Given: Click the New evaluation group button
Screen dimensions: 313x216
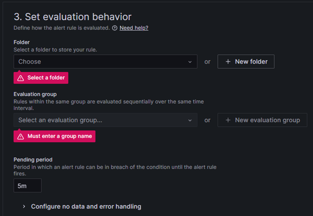Looking at the screenshot, I should click(262, 120).
